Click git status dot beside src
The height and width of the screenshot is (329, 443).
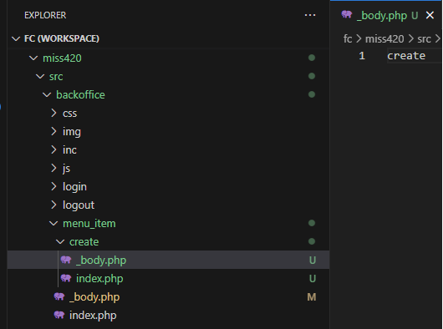[x=312, y=76]
